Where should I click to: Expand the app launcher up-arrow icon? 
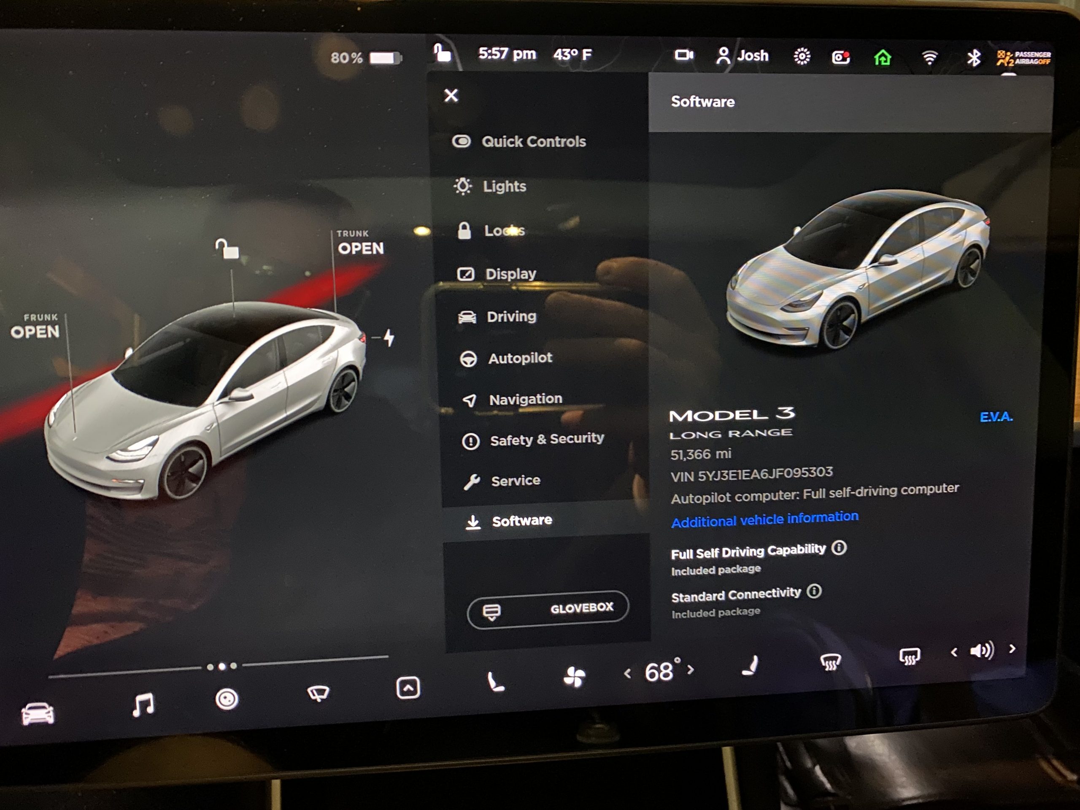pos(408,688)
